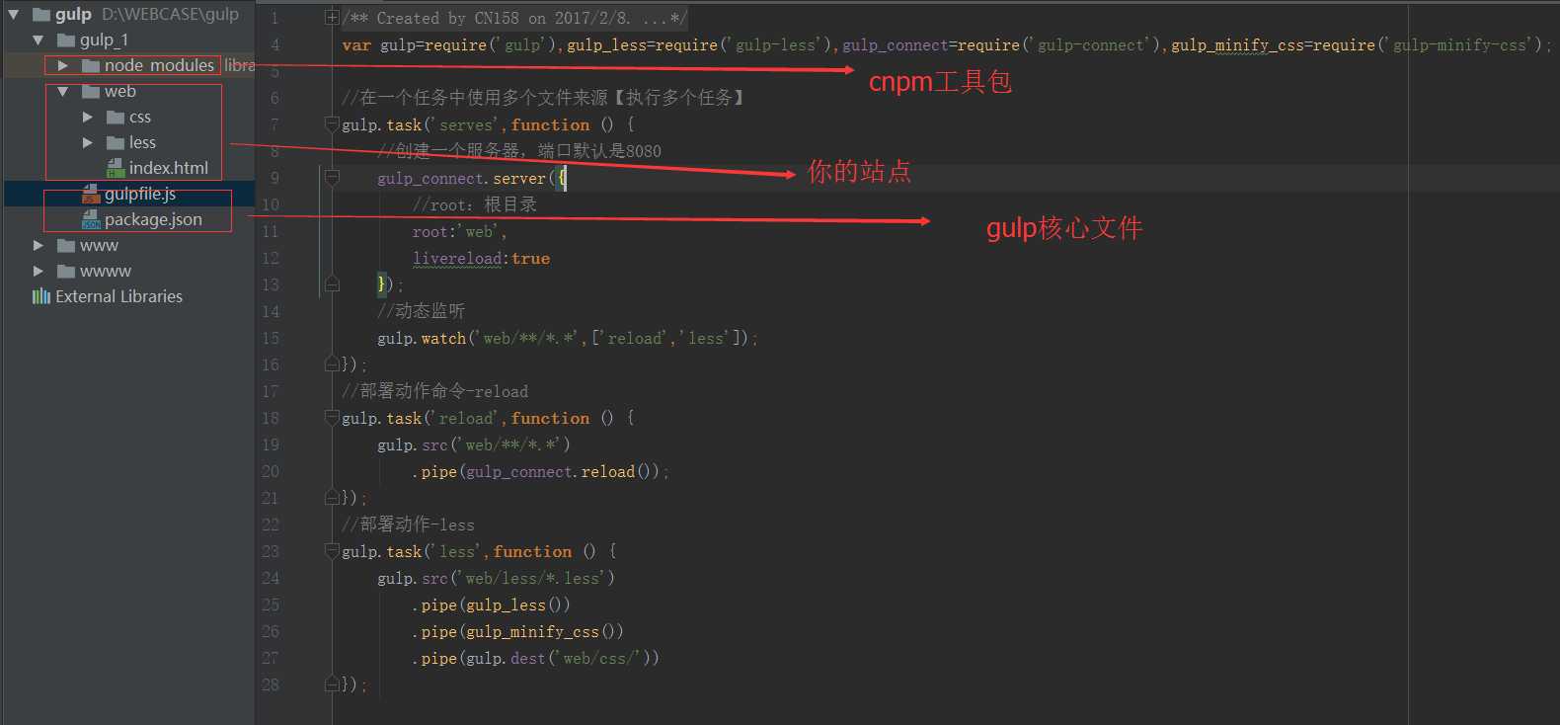Expand the node_modules folder arrow
1560x725 pixels.
(63, 66)
